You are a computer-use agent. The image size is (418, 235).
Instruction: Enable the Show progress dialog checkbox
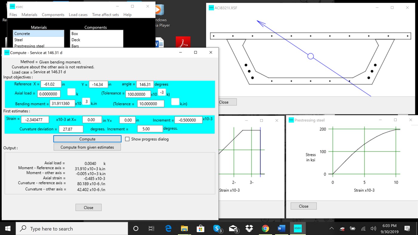[127, 139]
